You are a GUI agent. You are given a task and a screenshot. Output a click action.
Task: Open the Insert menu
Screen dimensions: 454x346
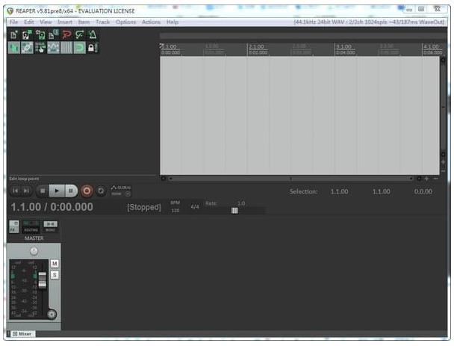point(65,22)
